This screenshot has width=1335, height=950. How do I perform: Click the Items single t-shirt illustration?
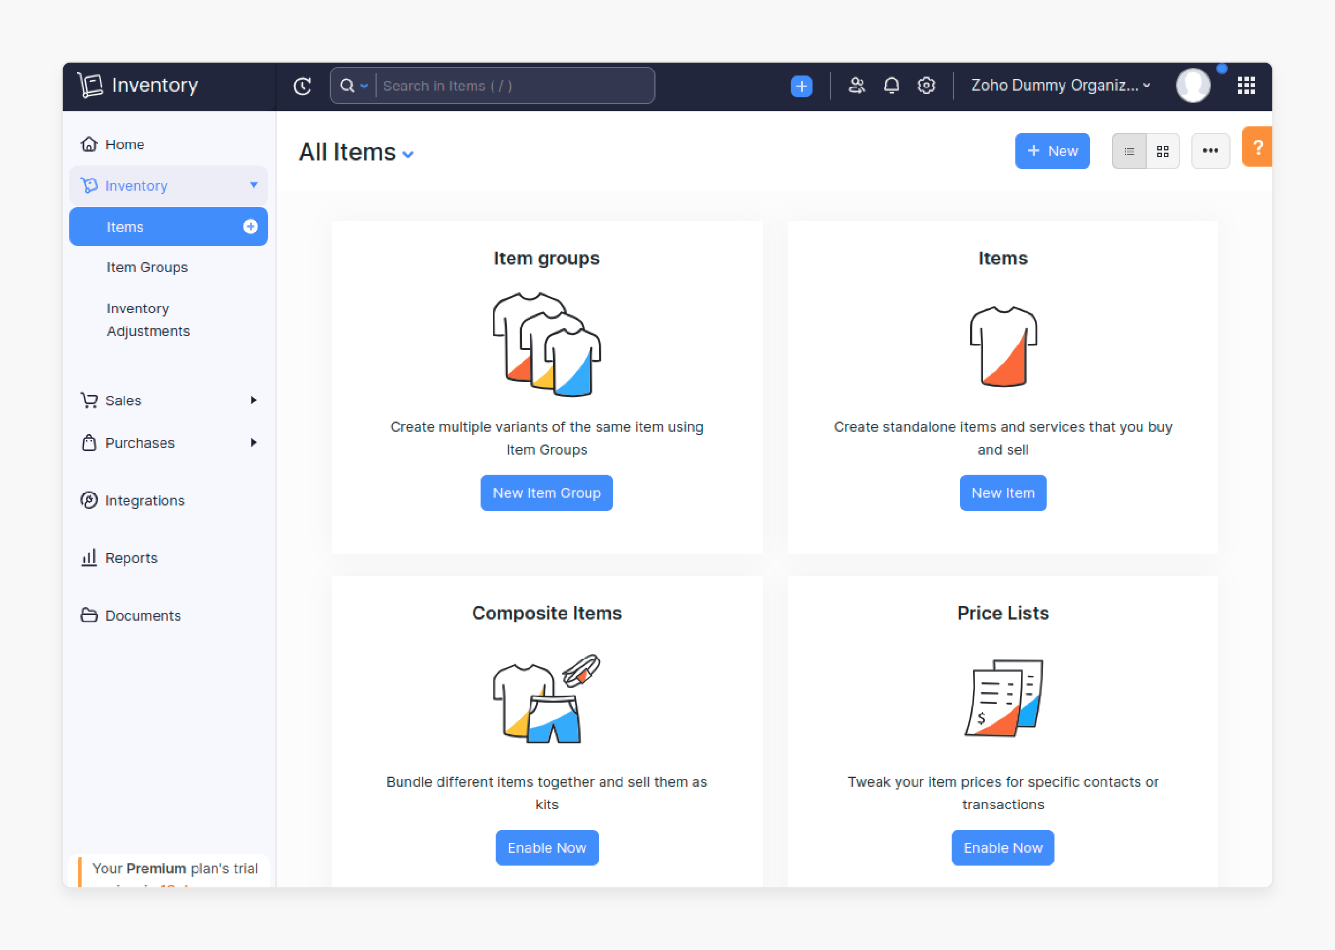[x=1003, y=346]
